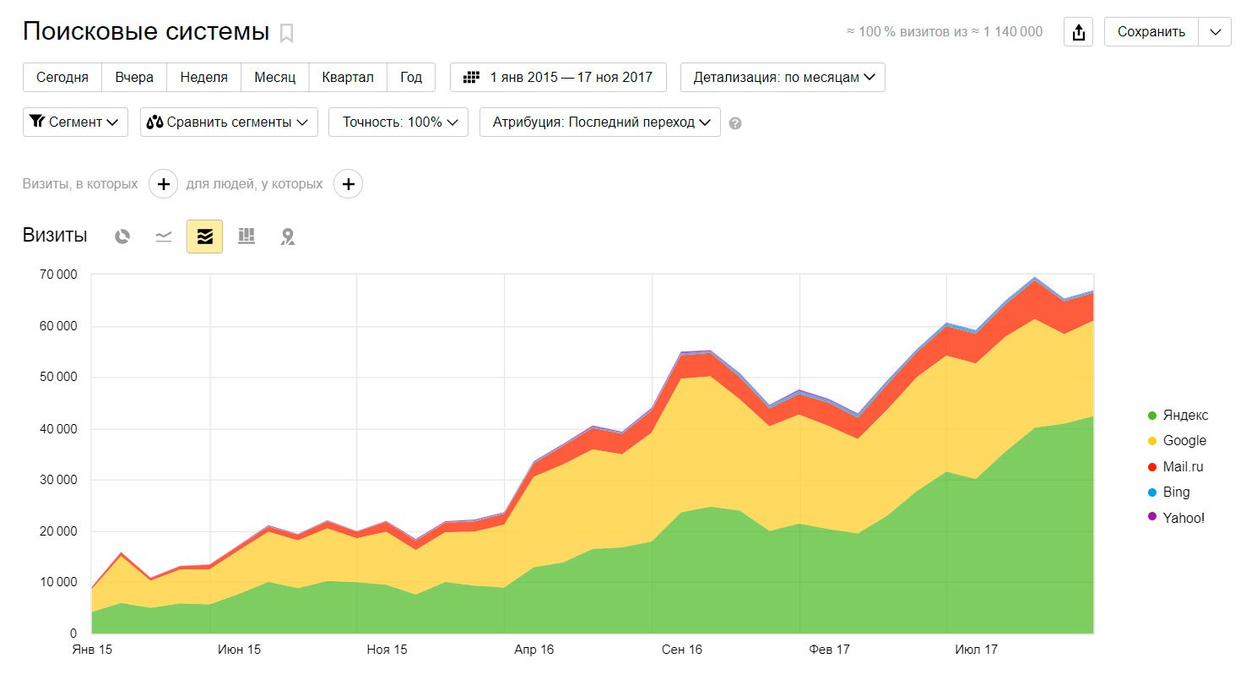Switch to bar column chart view
1246x691 pixels.
246,237
